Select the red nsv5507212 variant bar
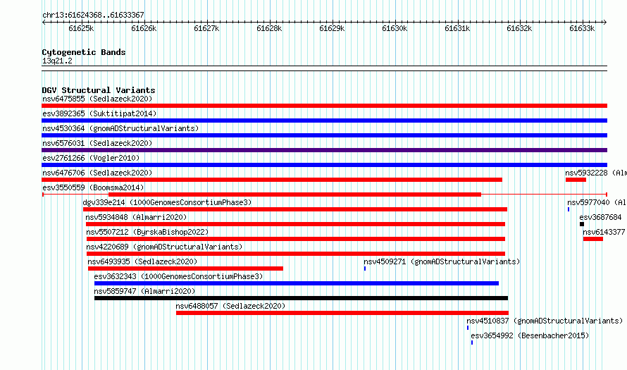 click(296, 239)
